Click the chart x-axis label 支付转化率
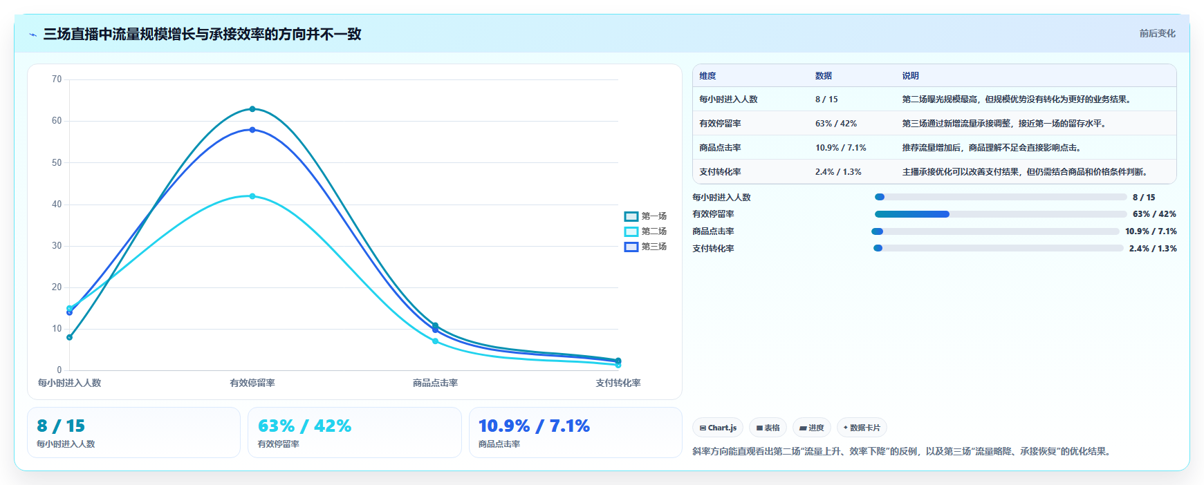 pyautogui.click(x=618, y=383)
